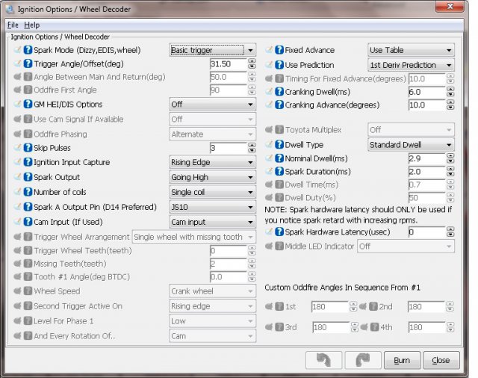
Task: Click help icon next to Dwell Type
Action: 279,145
